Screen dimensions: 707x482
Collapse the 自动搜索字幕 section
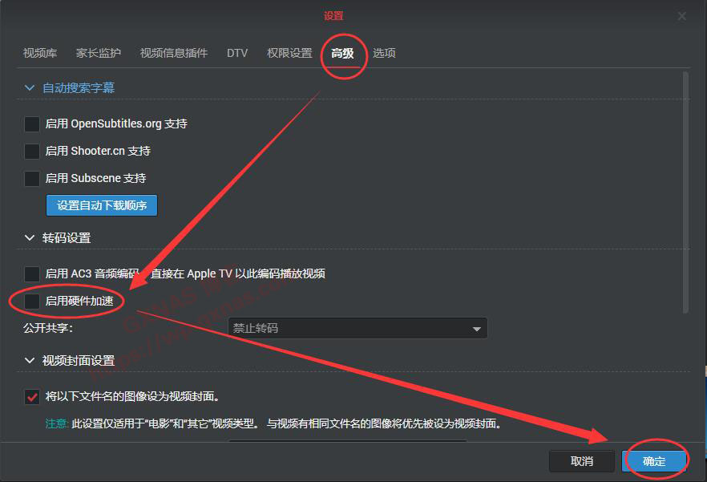coord(29,87)
